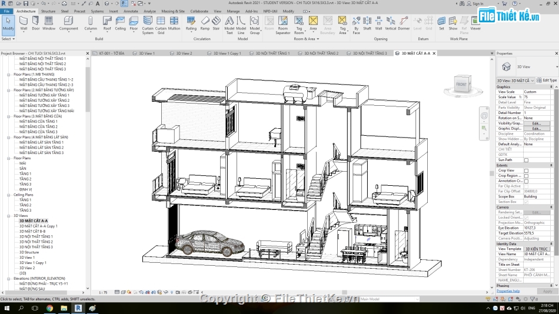Screen dimensions: 559x314
Task: Choose the Component tool
Action: (x=68, y=24)
